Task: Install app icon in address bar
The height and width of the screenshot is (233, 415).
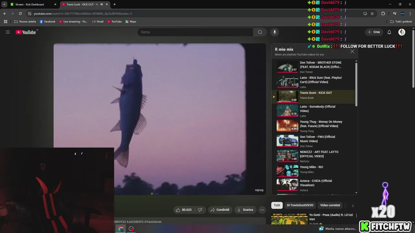Action: tap(365, 14)
